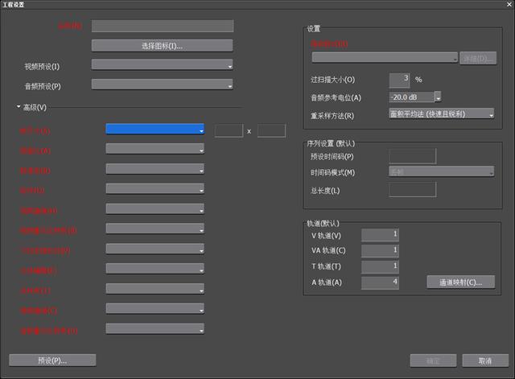Click the A 轨道(A) count field
Screen dimensions: 515x379
[x=380, y=282]
